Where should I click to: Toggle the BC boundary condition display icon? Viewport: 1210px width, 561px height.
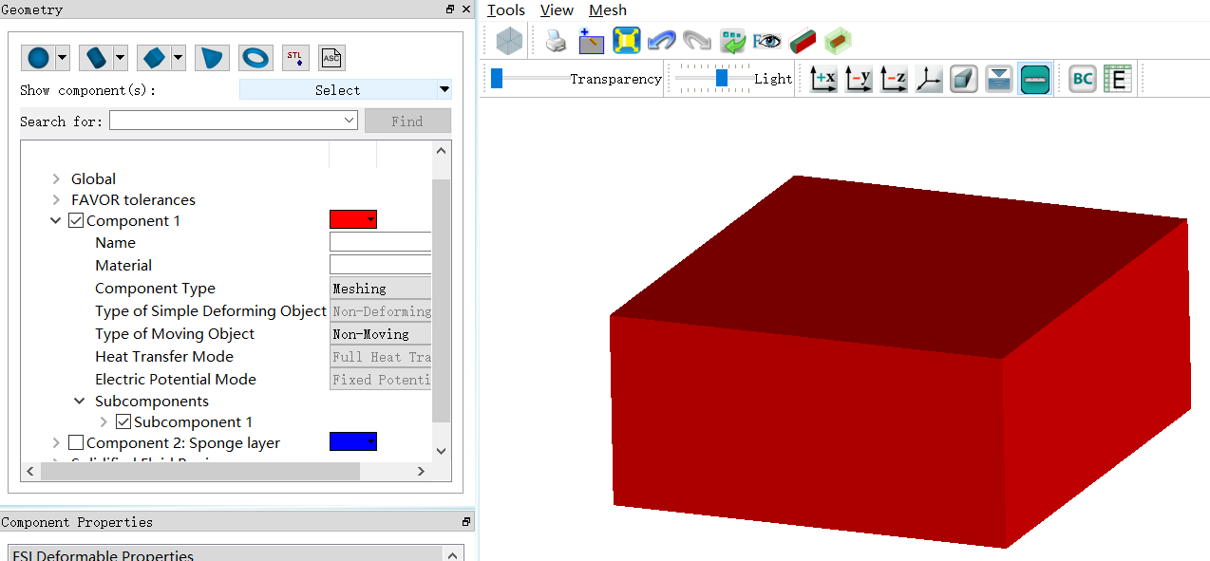click(1082, 79)
